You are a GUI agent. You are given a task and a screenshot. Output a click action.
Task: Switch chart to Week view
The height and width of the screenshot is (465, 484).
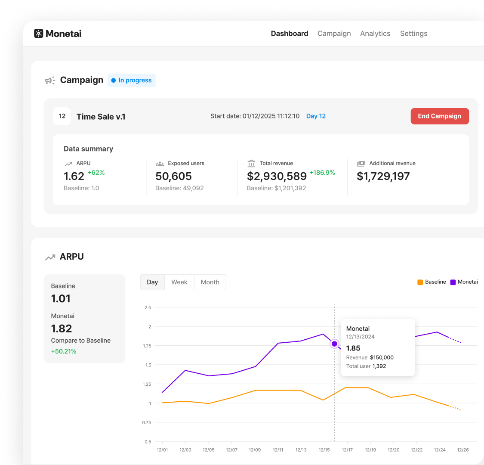[x=179, y=282]
